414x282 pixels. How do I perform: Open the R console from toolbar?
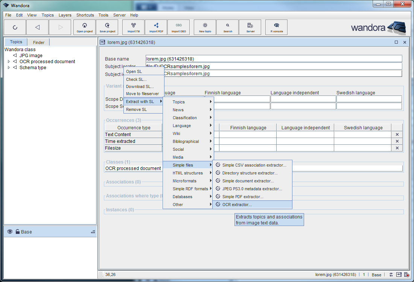click(x=277, y=27)
